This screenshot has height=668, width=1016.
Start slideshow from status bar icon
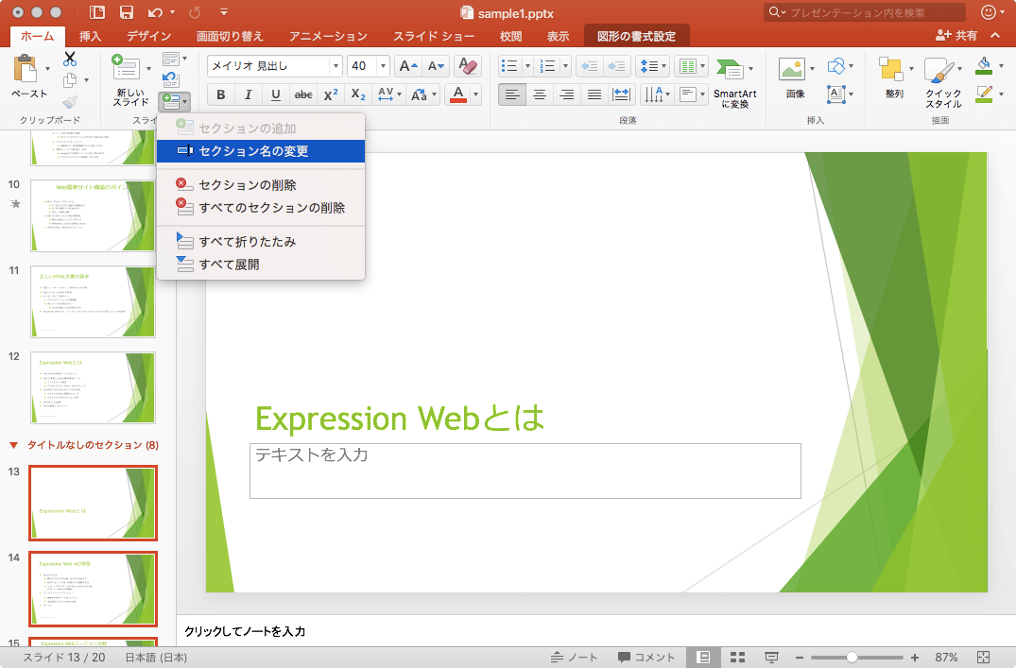pos(771,657)
